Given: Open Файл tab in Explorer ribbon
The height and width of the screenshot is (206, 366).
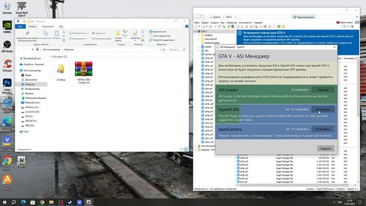Looking at the screenshot, I should tap(21, 26).
